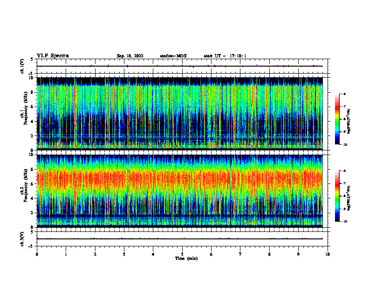Click the "start UT = 17:10:1" text

(225, 56)
